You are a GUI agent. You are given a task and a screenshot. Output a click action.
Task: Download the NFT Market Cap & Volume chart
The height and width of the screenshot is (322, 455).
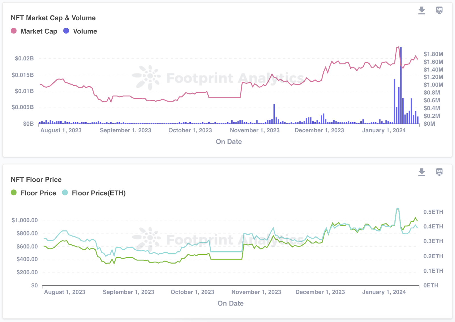coord(422,10)
